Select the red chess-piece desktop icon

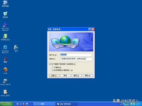5,60
